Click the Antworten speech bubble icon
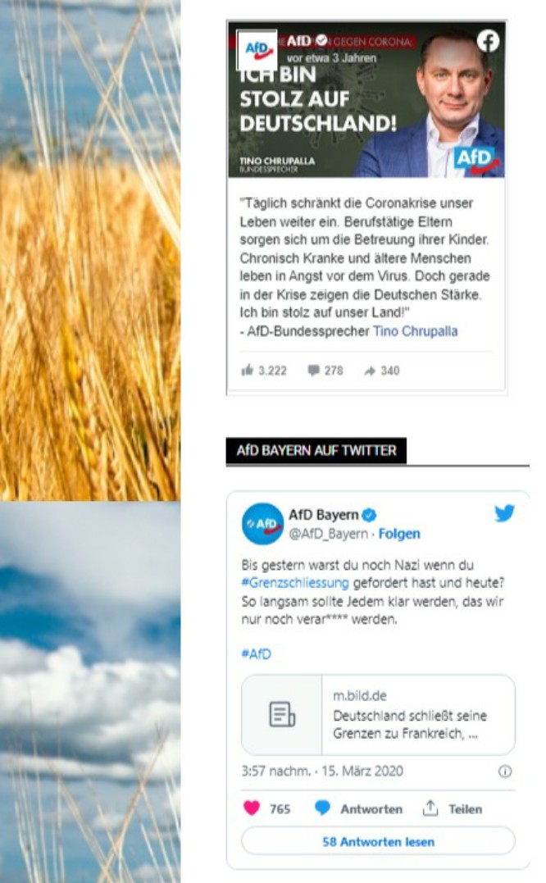Image resolution: width=546 pixels, height=883 pixels. (x=322, y=808)
